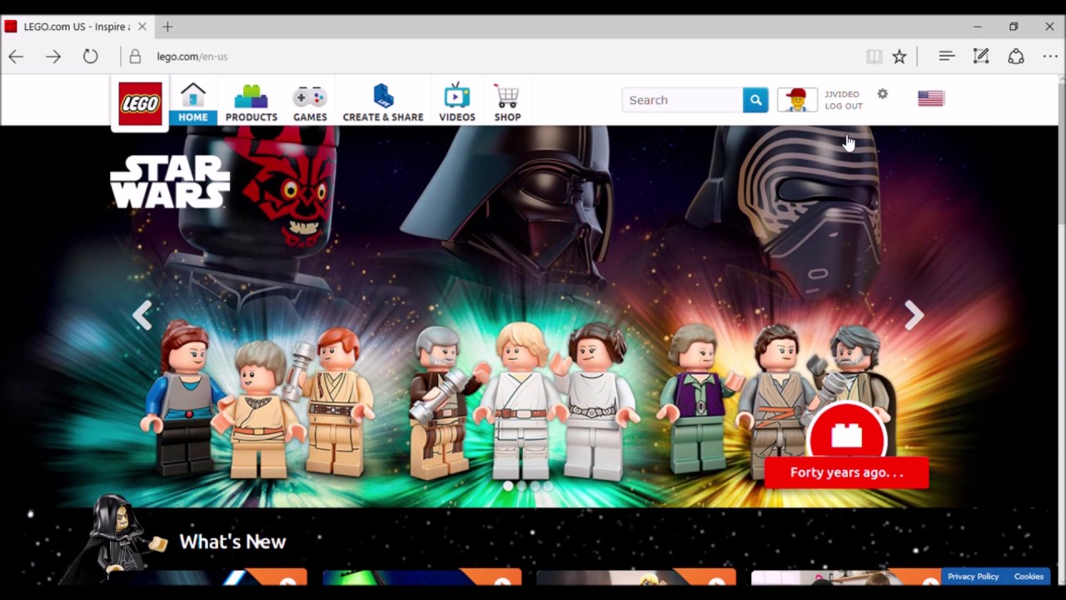This screenshot has height=600, width=1066.
Task: Open the VIDEOS navigation item
Action: pyautogui.click(x=456, y=102)
